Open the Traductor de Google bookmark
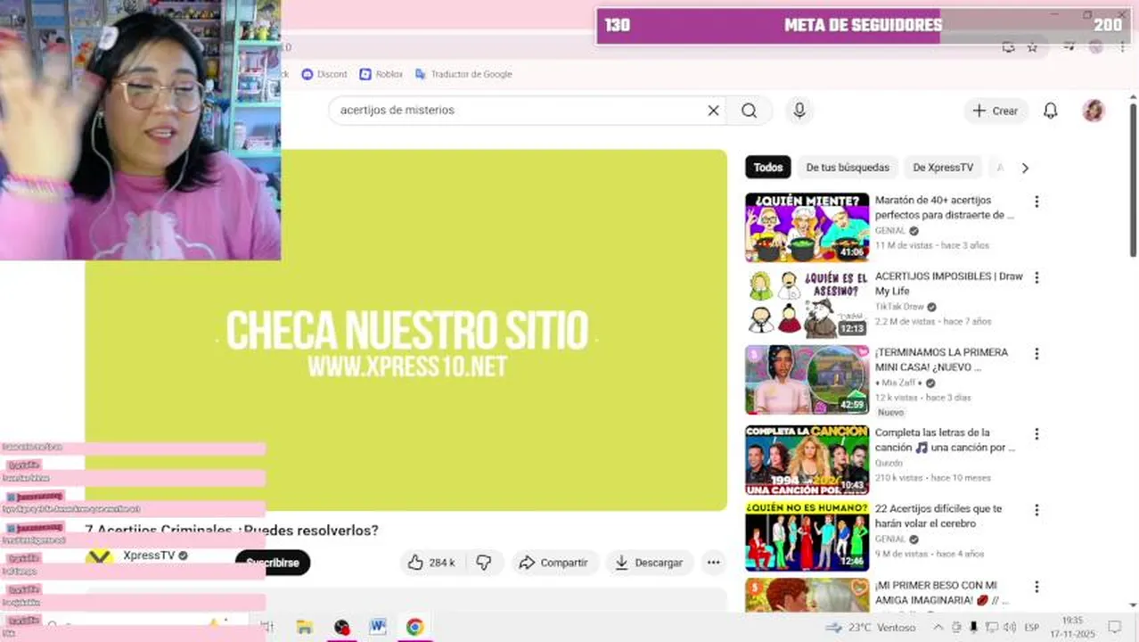 [x=463, y=74]
